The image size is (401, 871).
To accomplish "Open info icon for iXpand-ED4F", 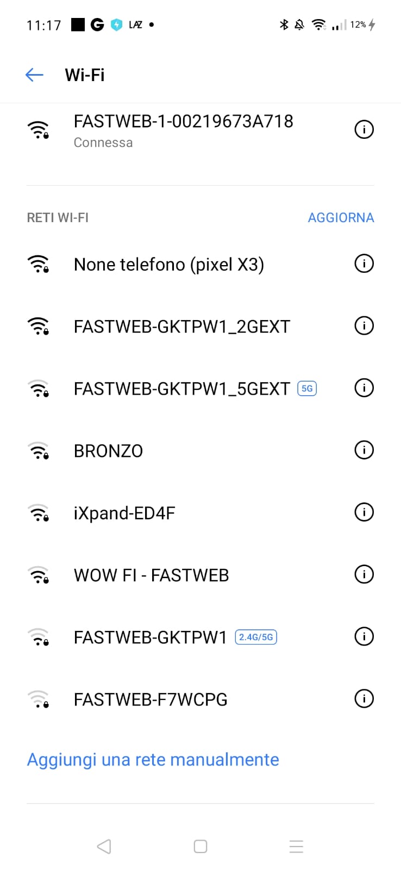I will (364, 512).
